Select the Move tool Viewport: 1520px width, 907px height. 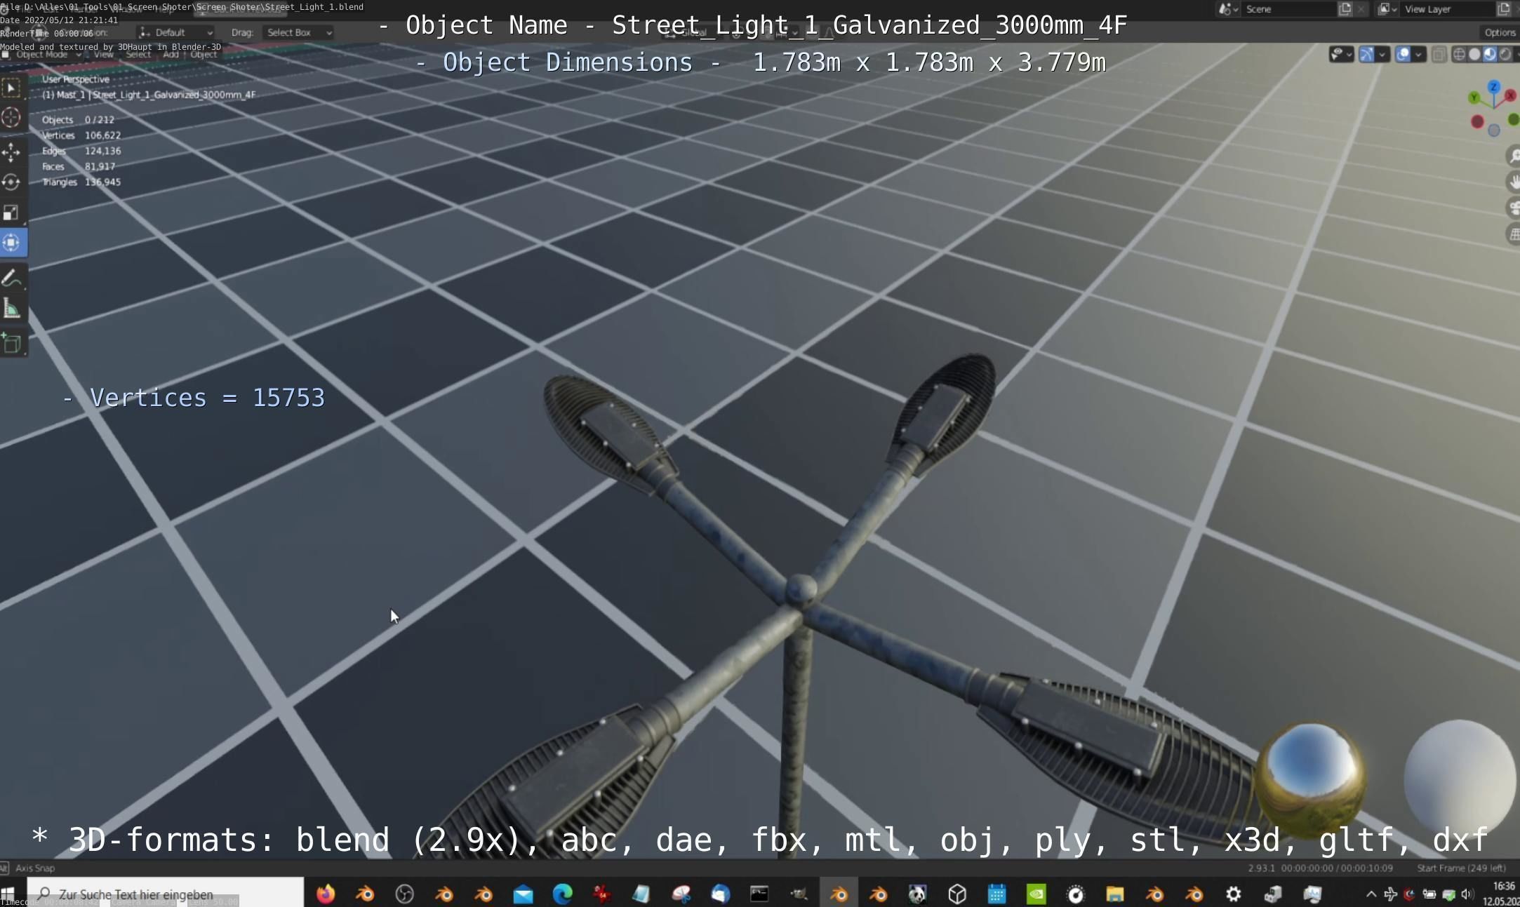(x=11, y=152)
